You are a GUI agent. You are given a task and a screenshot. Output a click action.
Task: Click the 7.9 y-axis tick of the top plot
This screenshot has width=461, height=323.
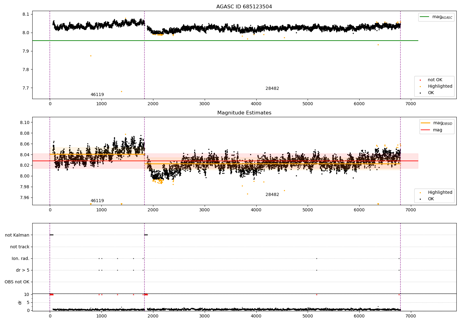(26, 51)
